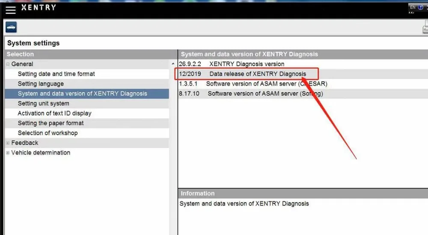Click the printer icon in the toolbar
The width and height of the screenshot is (428, 235).
[425, 27]
